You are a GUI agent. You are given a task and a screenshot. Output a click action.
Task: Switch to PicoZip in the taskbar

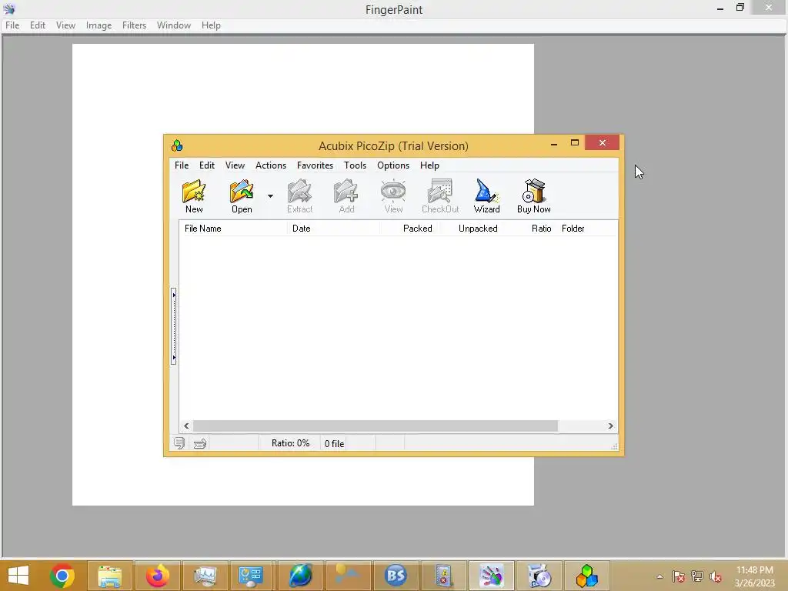coord(586,576)
